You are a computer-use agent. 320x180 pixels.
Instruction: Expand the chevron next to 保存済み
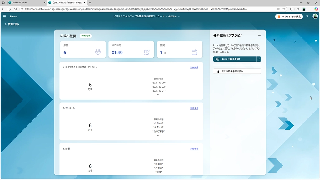pos(179,17)
